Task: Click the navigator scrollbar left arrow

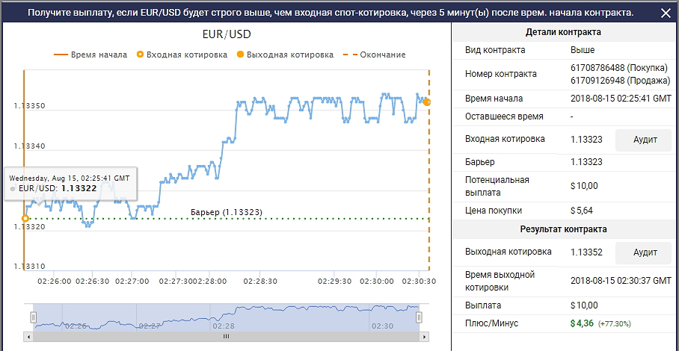Action: click(x=29, y=336)
